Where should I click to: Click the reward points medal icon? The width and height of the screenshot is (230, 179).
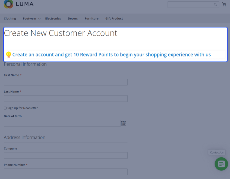8,55
